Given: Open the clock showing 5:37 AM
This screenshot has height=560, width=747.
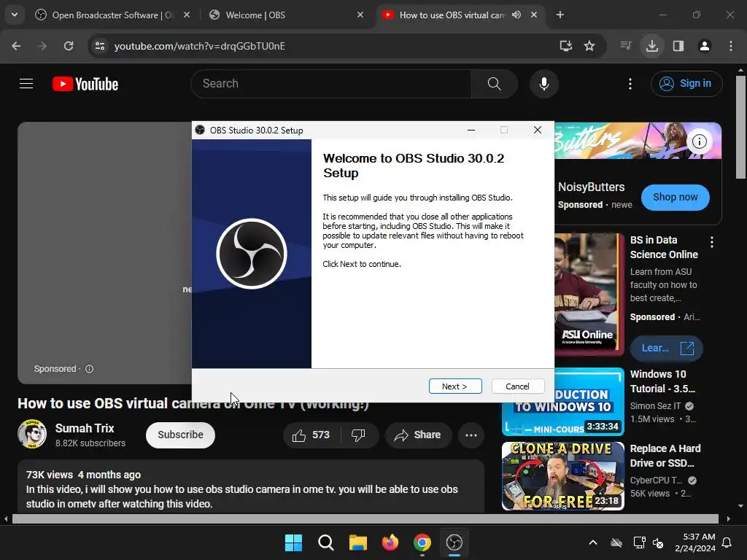Looking at the screenshot, I should pyautogui.click(x=695, y=542).
